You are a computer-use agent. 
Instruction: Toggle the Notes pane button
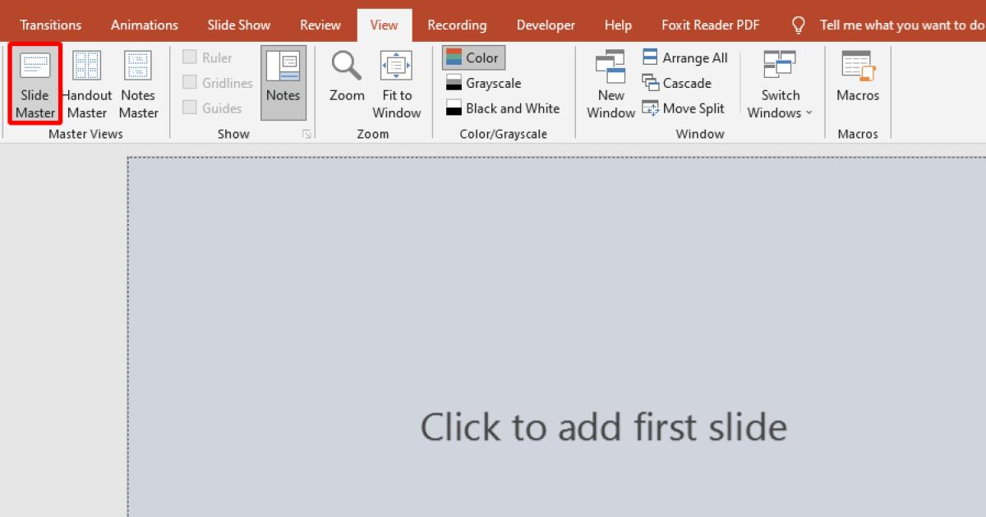point(283,83)
